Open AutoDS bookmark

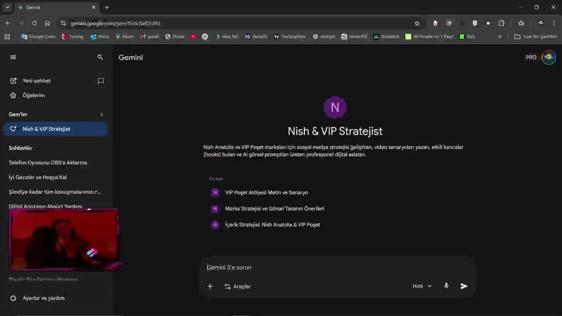coord(256,37)
